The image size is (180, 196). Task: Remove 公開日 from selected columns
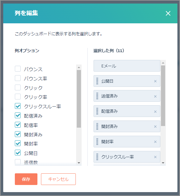pos(155,81)
